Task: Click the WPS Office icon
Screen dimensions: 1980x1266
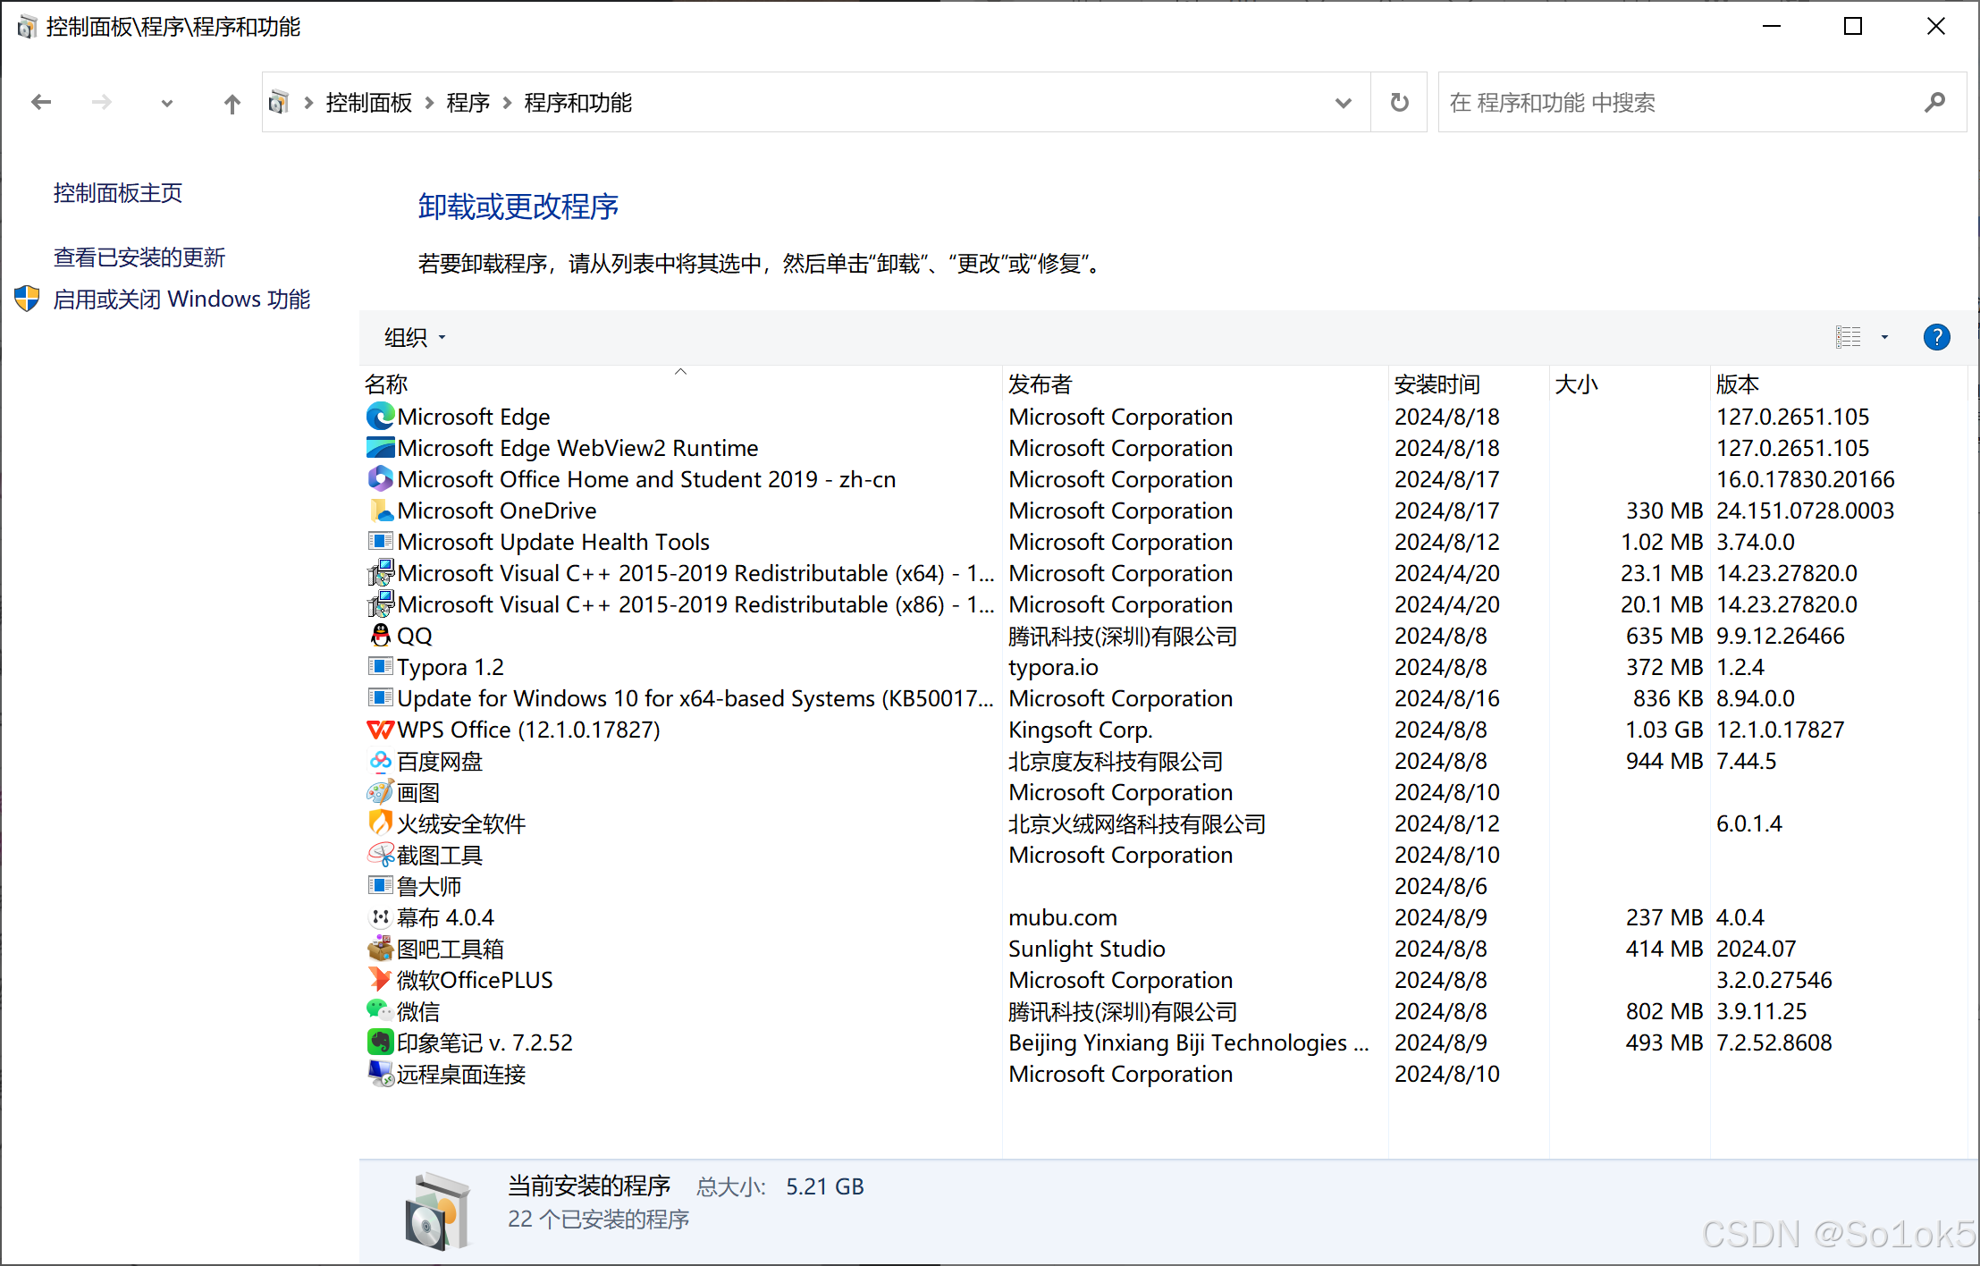Action: tap(380, 730)
